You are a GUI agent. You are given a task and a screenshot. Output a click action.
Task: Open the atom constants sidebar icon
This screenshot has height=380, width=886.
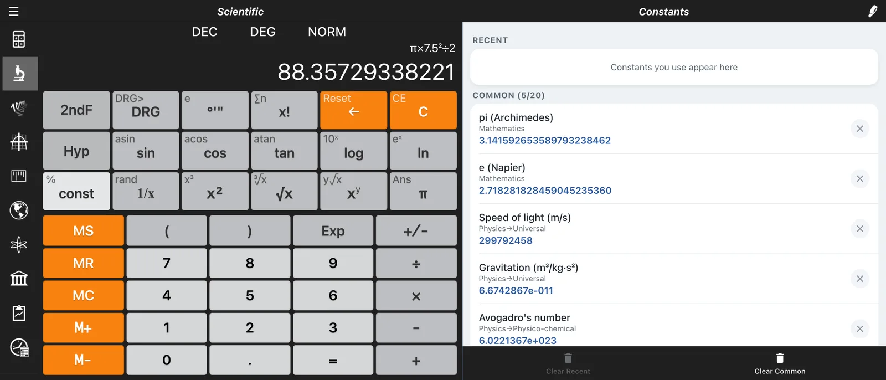pyautogui.click(x=19, y=244)
